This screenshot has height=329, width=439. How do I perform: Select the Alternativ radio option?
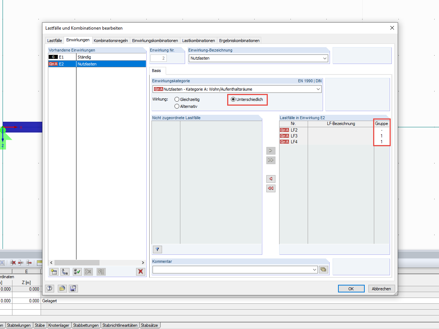(186, 106)
